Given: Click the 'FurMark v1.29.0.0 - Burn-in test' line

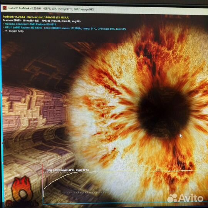Looking at the screenshot, I should [x=36, y=17].
